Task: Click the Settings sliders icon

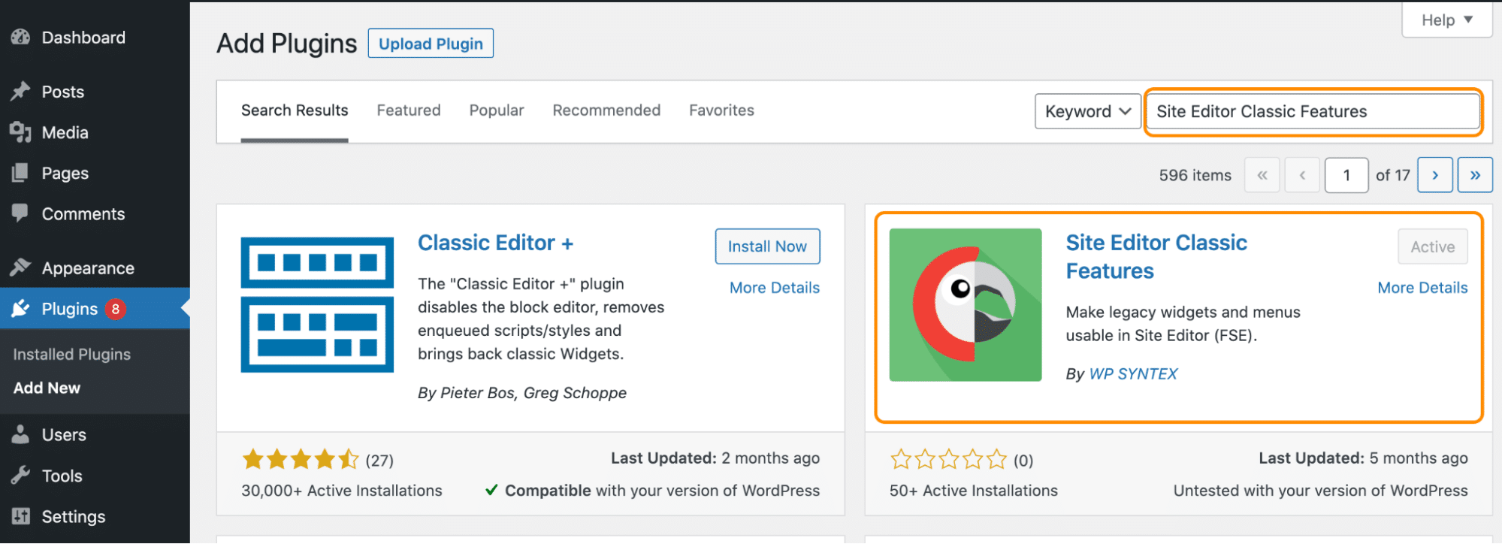Action: (20, 516)
